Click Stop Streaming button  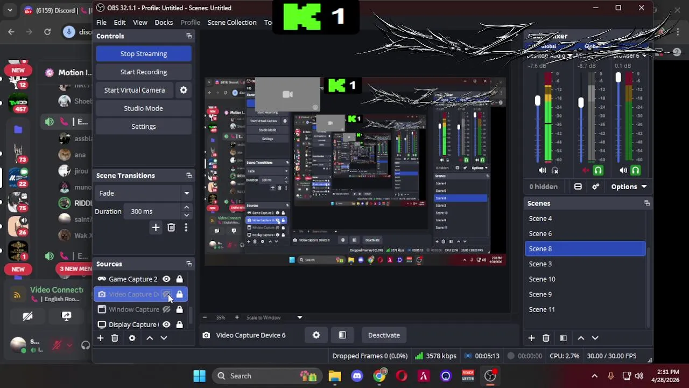pos(143,53)
